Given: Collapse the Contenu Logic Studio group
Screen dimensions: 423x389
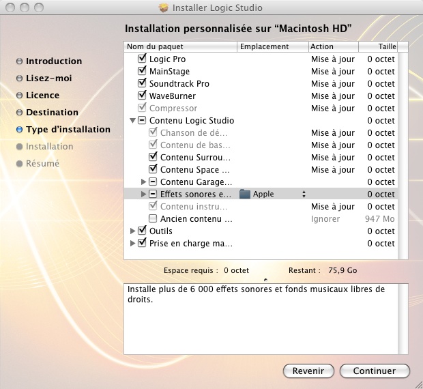Looking at the screenshot, I should (x=132, y=121).
